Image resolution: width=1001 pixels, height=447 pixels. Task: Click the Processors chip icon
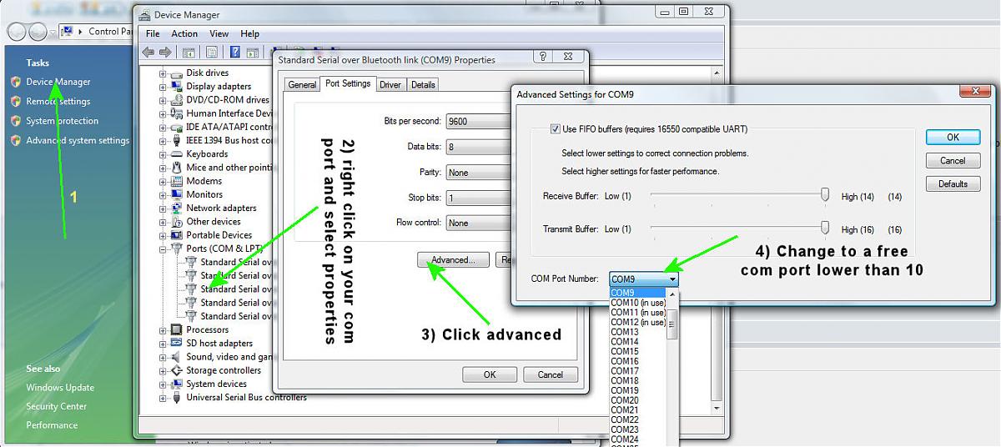click(177, 329)
